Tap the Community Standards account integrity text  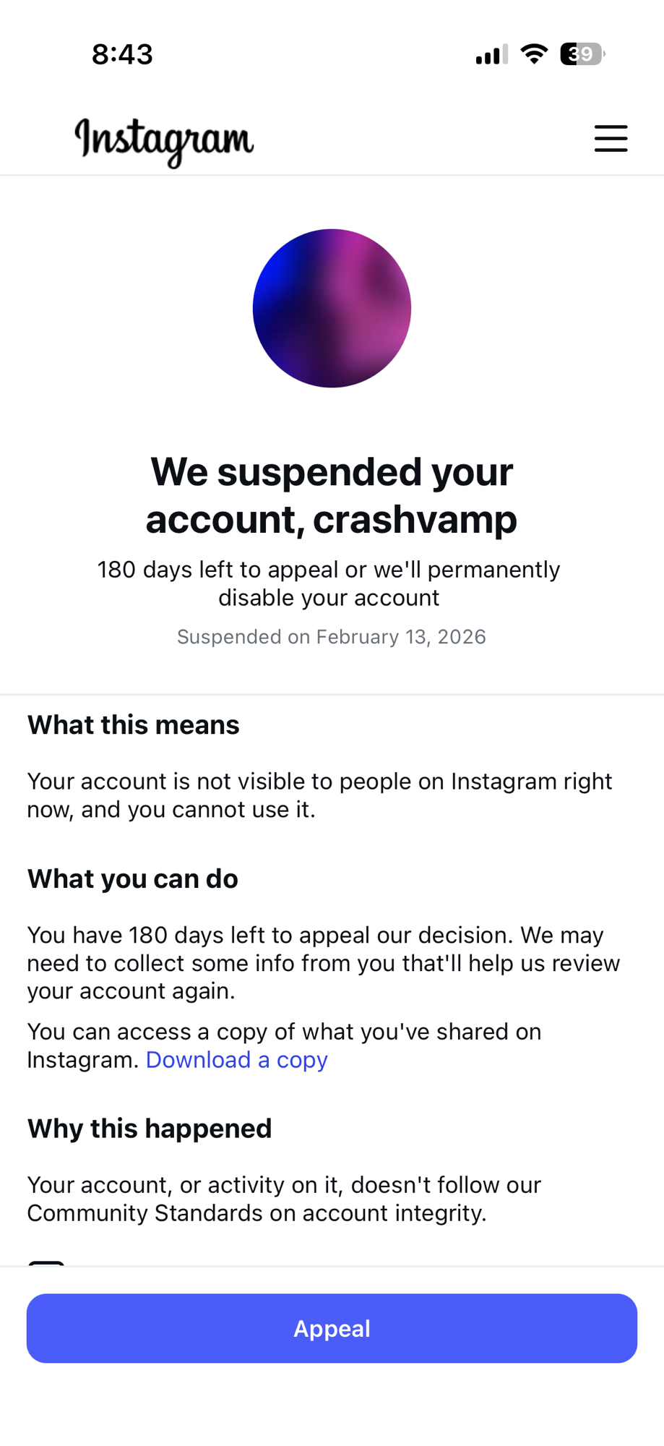point(284,1199)
